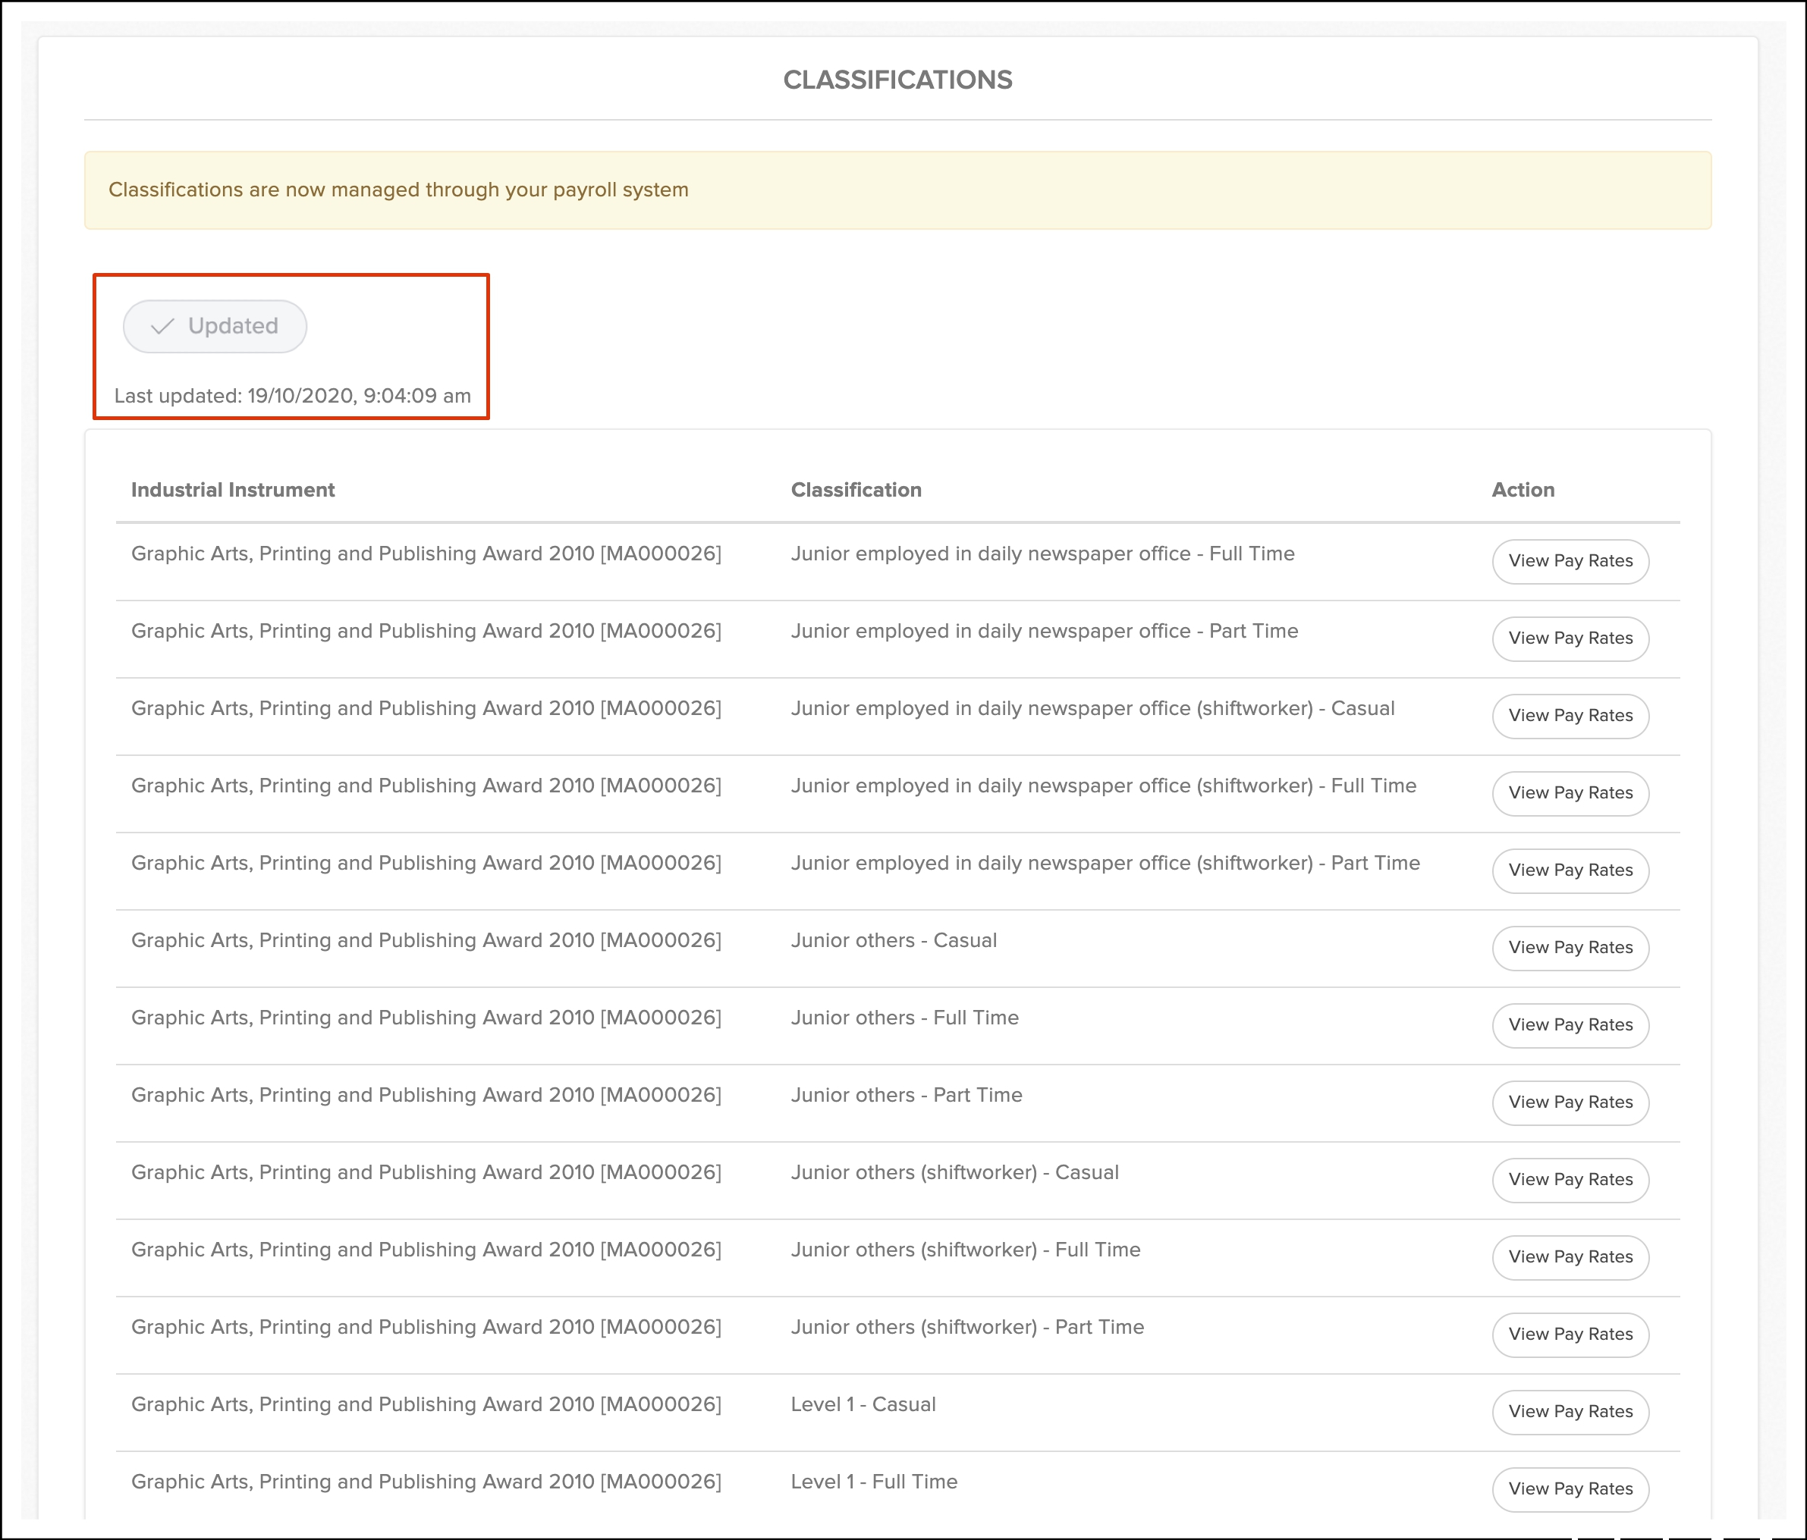The image size is (1807, 1540).
Task: Click the Industrial Instrument column header
Action: pyautogui.click(x=233, y=490)
